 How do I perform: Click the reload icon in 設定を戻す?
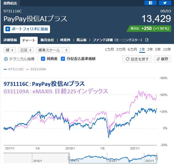[128, 59]
